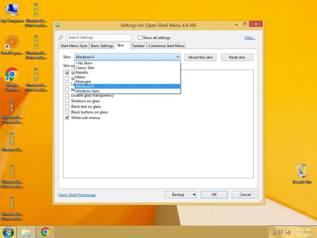The height and width of the screenshot is (238, 317).
Task: Uncheck White sub-menus
Action: [67, 117]
